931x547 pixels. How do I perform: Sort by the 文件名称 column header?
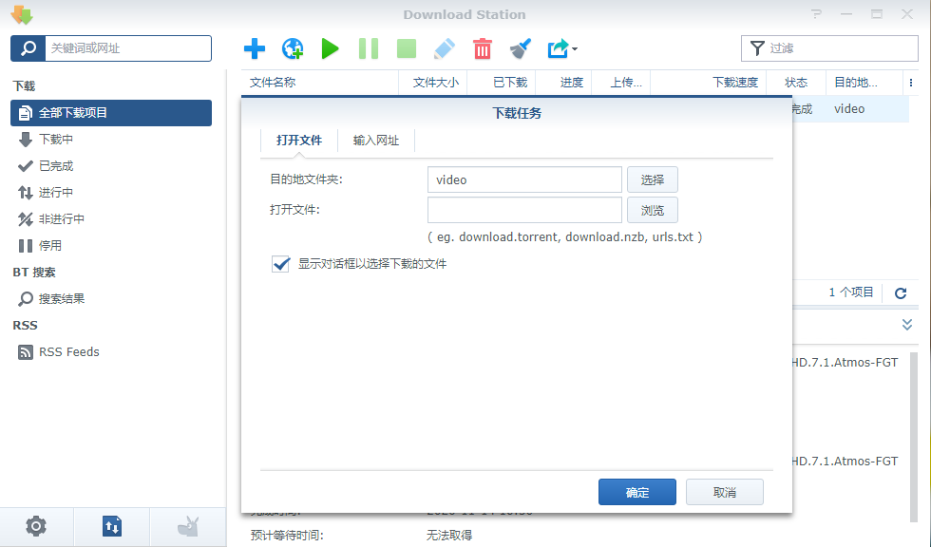[320, 83]
